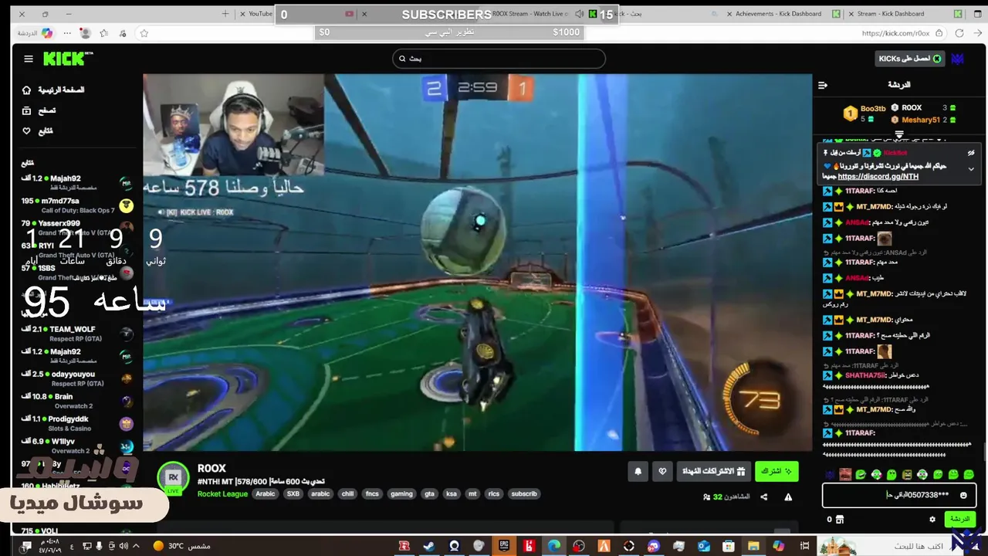Image resolution: width=988 pixels, height=556 pixels.
Task: Open browser three-dots menu
Action: coord(66,33)
